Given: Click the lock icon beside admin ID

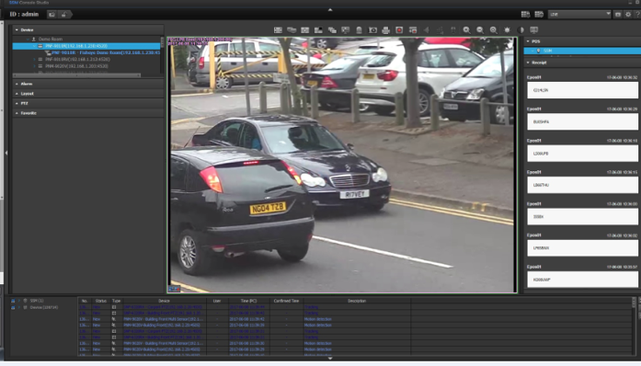Looking at the screenshot, I should 63,15.
